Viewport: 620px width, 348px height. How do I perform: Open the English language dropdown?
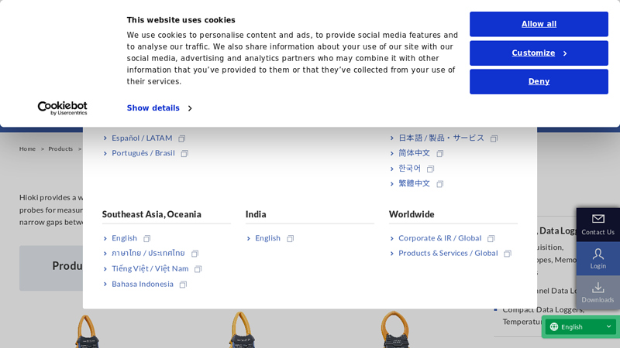click(581, 327)
